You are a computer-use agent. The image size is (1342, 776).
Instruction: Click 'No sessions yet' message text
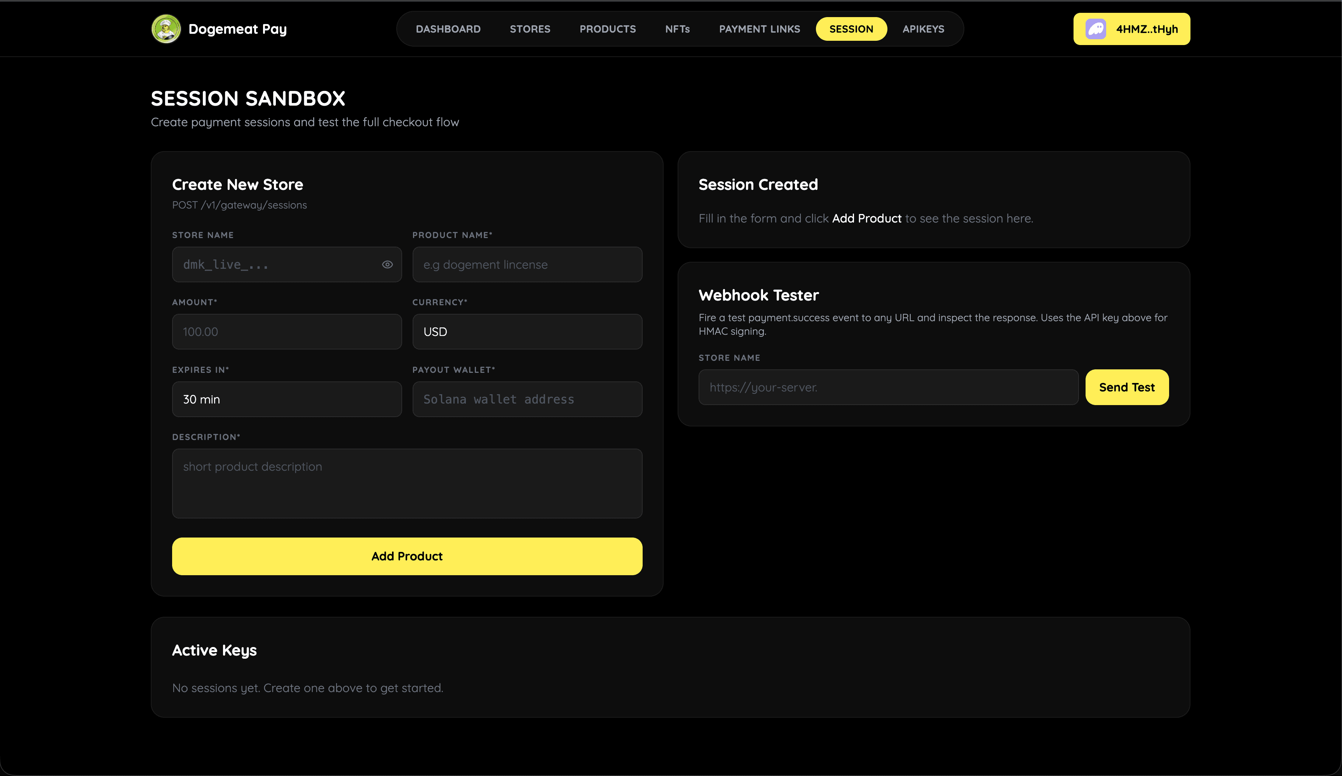coord(307,688)
